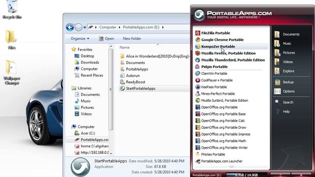Image resolution: width=315 pixels, height=177 pixels.
Task: Start OpenOffice.org Portable Calc
Action: pyautogui.click(x=220, y=120)
